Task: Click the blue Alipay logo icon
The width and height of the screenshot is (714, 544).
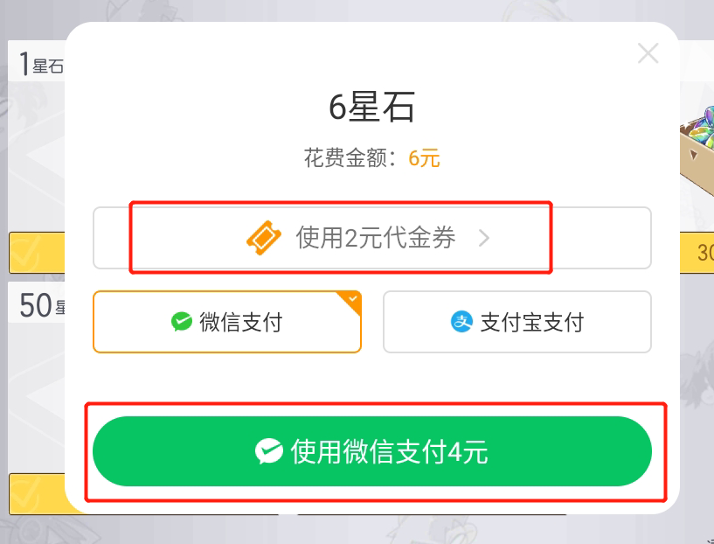Action: [x=461, y=322]
